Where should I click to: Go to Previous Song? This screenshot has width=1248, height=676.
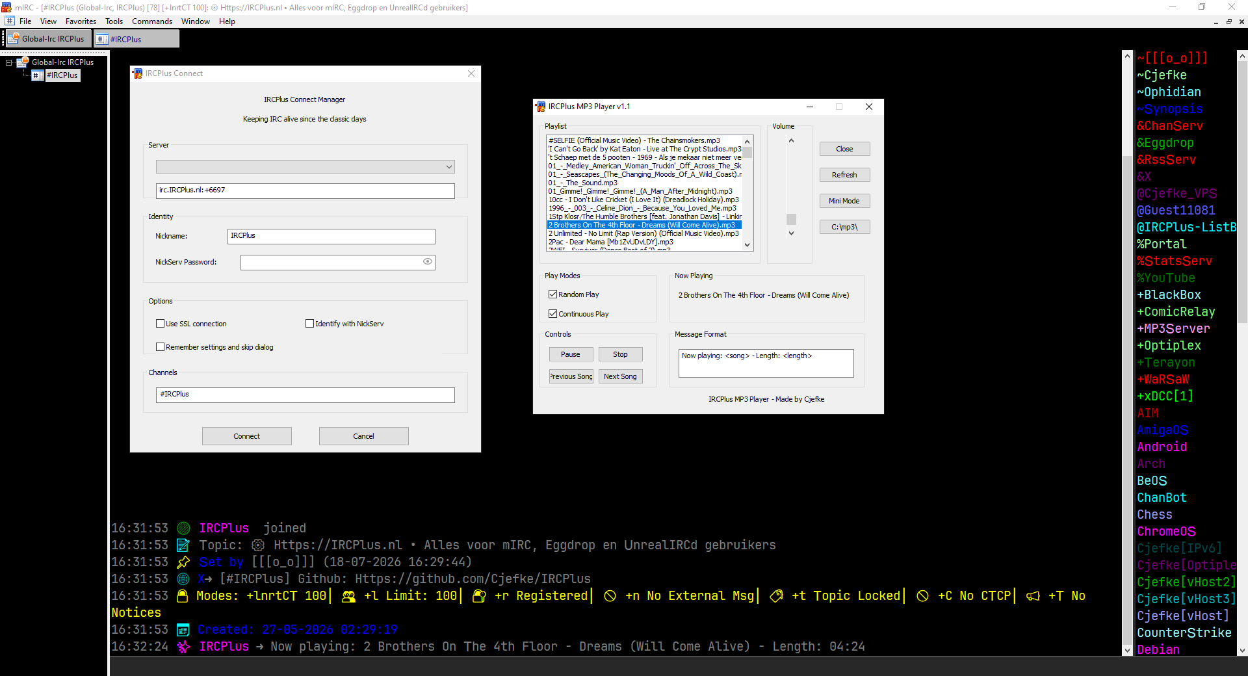[x=571, y=376]
